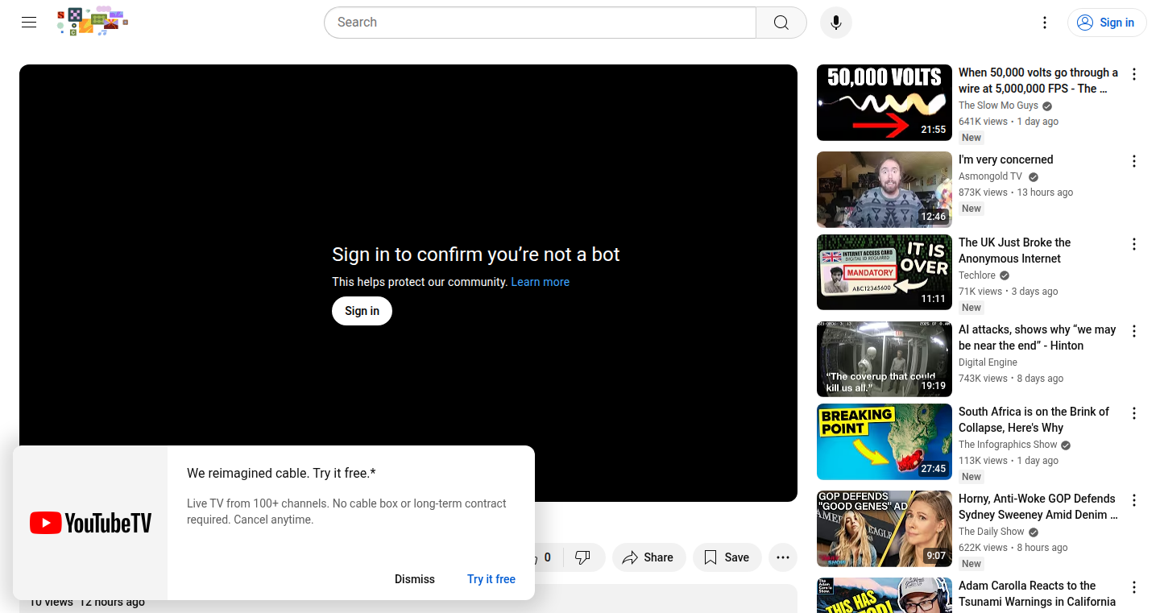Image resolution: width=1160 pixels, height=613 pixels.
Task: Click Try it free in promo
Action: [491, 579]
